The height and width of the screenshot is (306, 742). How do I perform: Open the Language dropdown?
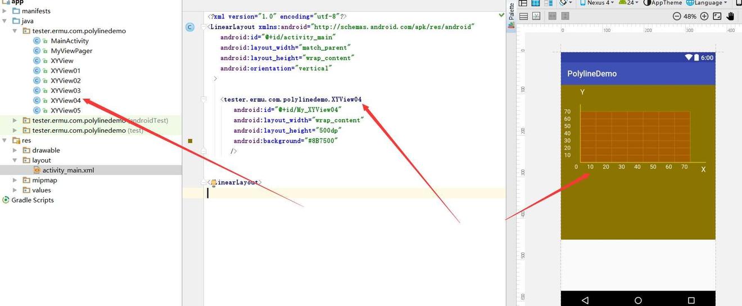pos(707,3)
